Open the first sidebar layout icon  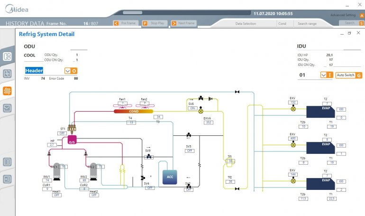coord(7,56)
